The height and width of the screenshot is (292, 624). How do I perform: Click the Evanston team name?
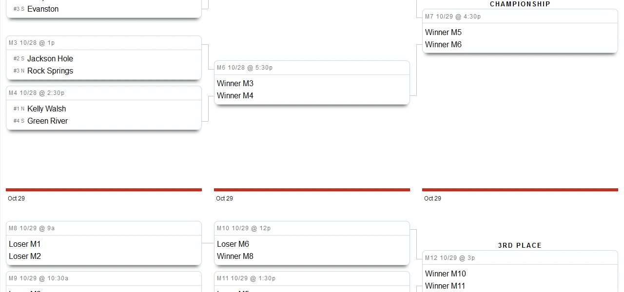(43, 9)
